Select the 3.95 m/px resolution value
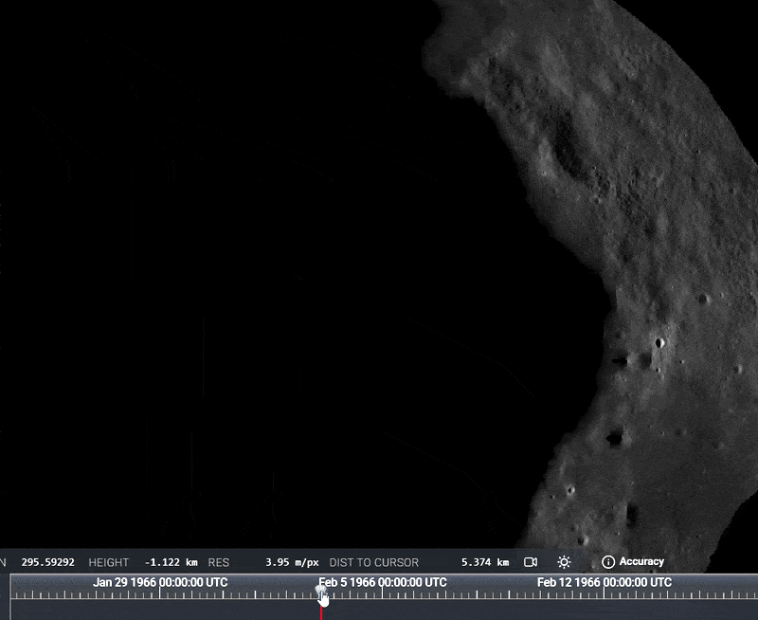The image size is (758, 620). [x=292, y=562]
